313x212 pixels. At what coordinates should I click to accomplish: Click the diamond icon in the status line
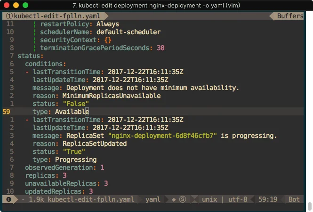coord(173,199)
